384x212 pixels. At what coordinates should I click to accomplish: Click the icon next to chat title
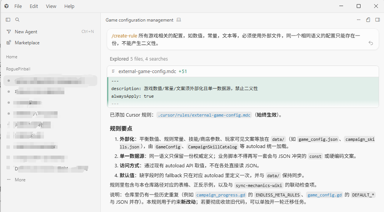(x=179, y=20)
